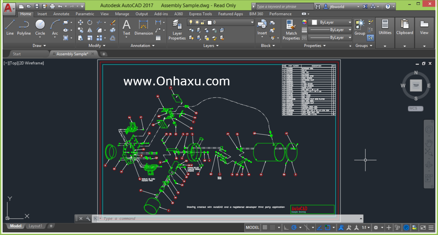The height and width of the screenshot is (235, 438).
Task: Select the Offset tool
Action: pos(113,38)
